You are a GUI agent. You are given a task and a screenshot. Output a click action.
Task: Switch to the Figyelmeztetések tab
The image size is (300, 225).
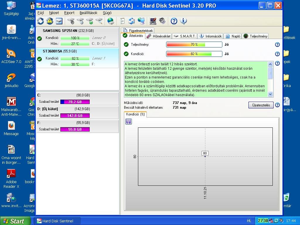pyautogui.click(x=138, y=30)
